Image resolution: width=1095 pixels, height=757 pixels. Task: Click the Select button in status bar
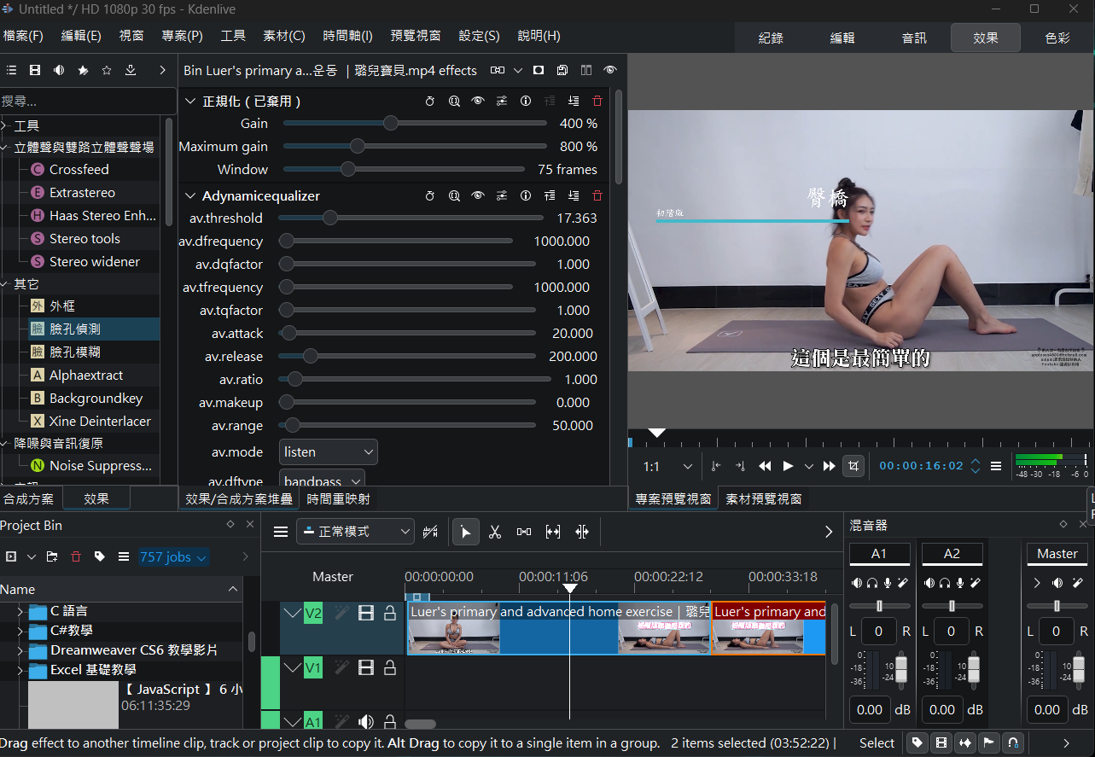coord(877,742)
